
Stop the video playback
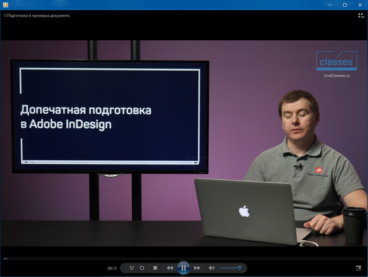tap(155, 268)
